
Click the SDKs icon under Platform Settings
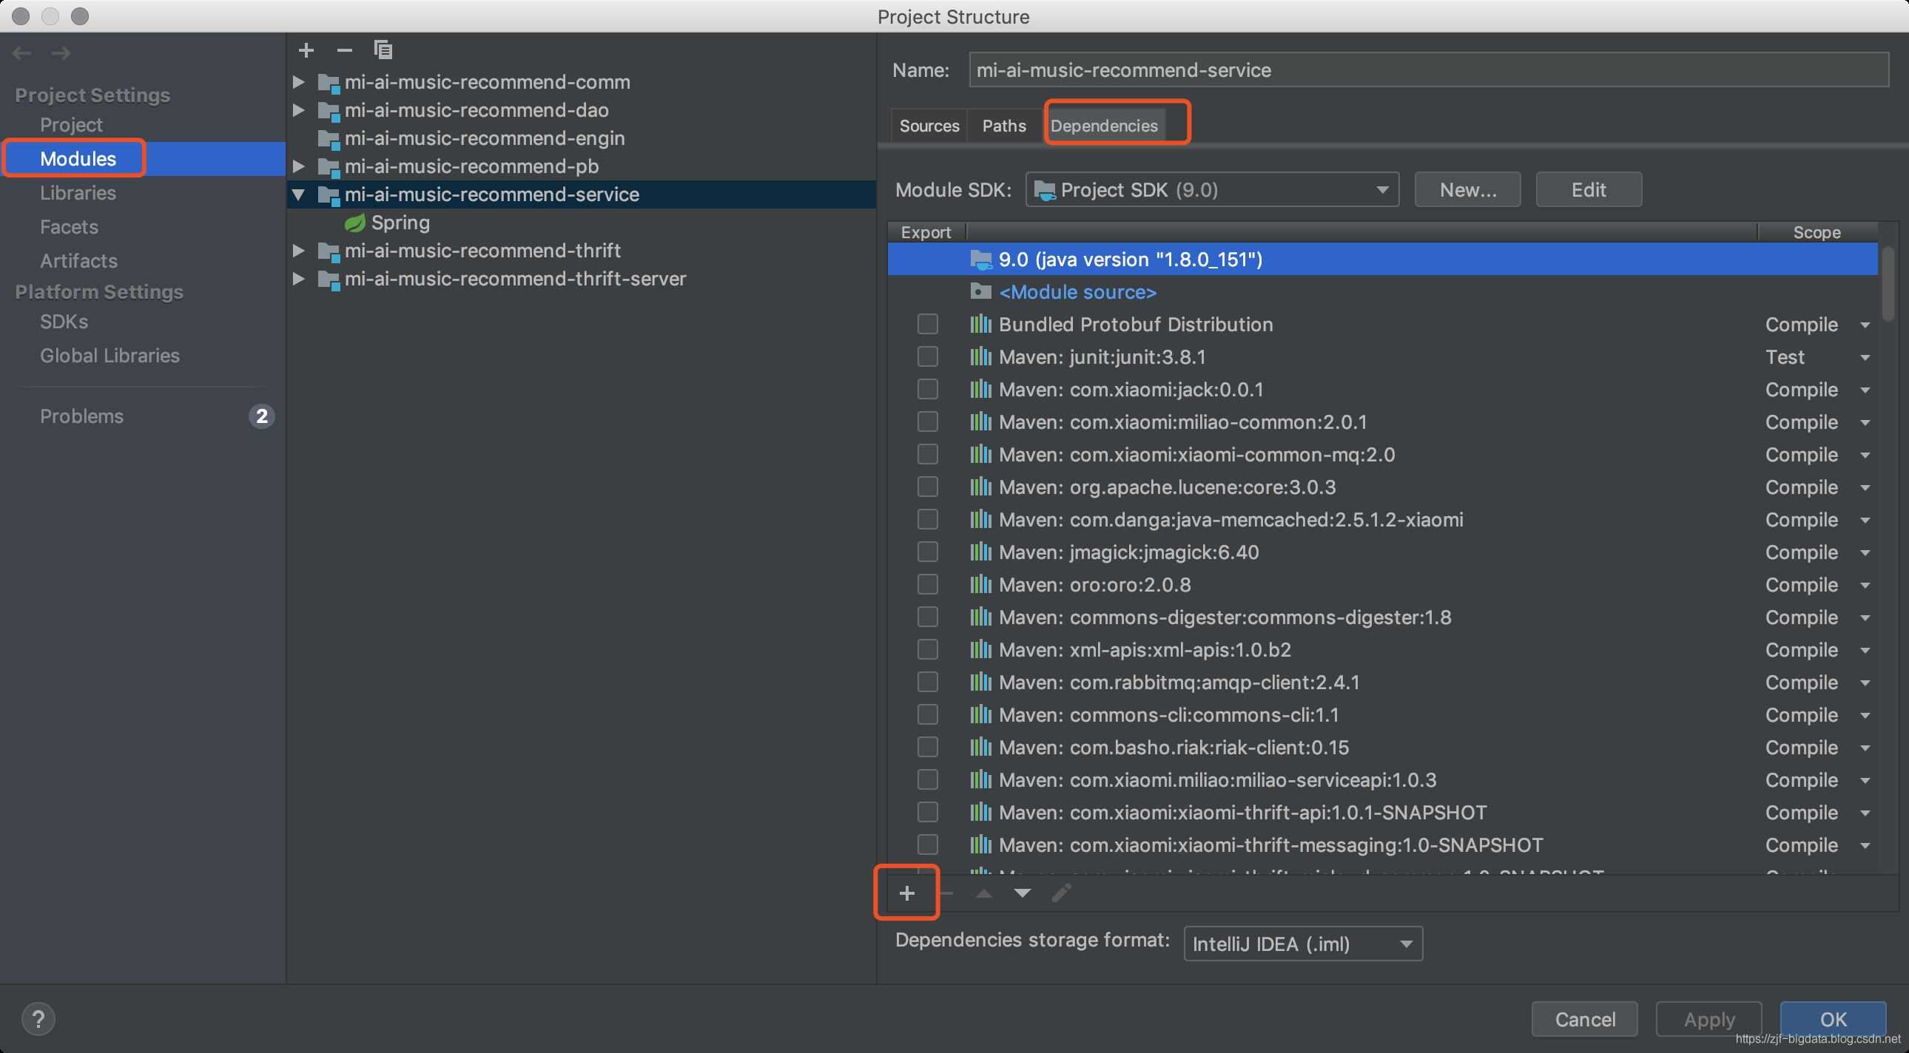[x=62, y=322]
